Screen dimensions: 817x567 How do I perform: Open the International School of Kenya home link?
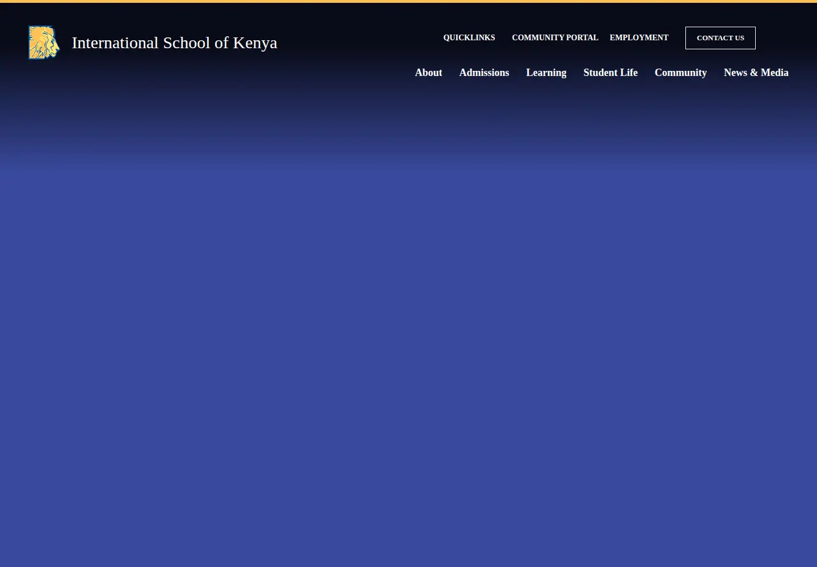click(174, 43)
